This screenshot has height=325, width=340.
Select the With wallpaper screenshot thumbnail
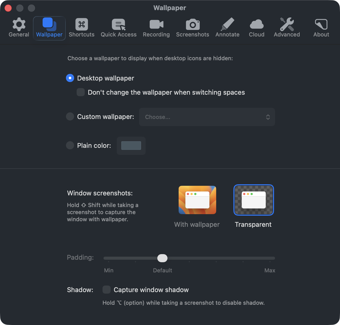tap(197, 200)
